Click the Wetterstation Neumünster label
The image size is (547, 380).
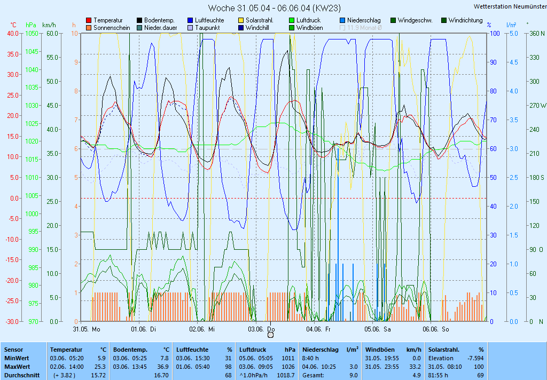[x=510, y=6]
